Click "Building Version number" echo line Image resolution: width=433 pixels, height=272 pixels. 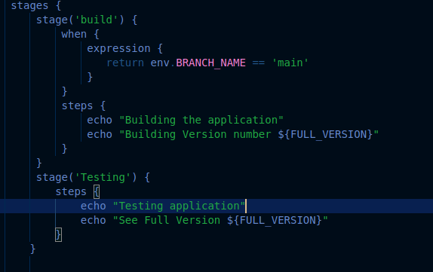coord(232,135)
